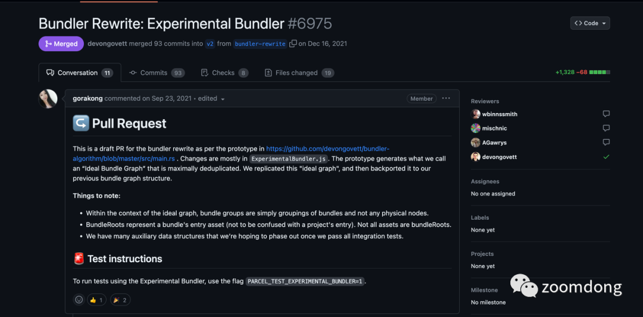Click devongovett's approved checkmark icon
Screen dimensions: 643x317
pos(606,157)
